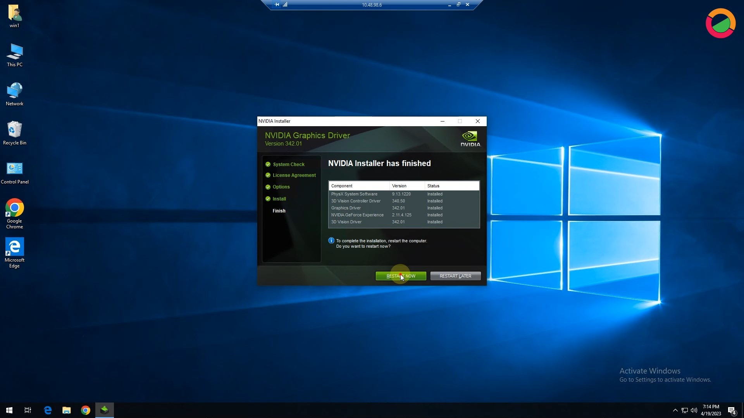Open the Action Center notifications icon

click(x=732, y=410)
